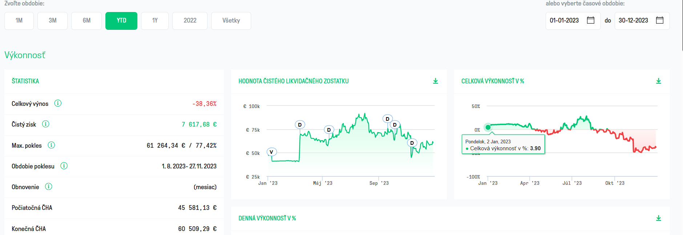The image size is (683, 235).
Task: Click info icon next to Obdobie poklesu
Action: point(64,166)
